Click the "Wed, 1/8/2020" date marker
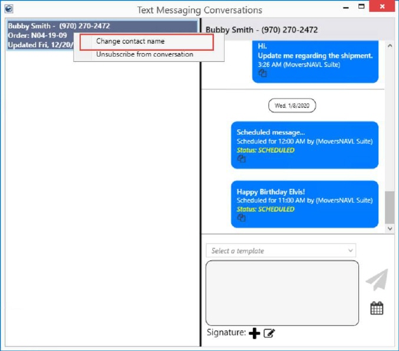The width and height of the screenshot is (399, 351). pyautogui.click(x=292, y=106)
